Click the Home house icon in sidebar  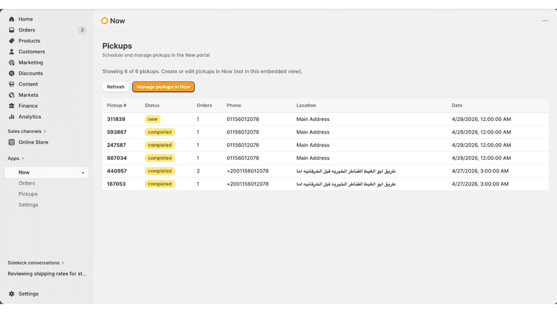tap(11, 19)
